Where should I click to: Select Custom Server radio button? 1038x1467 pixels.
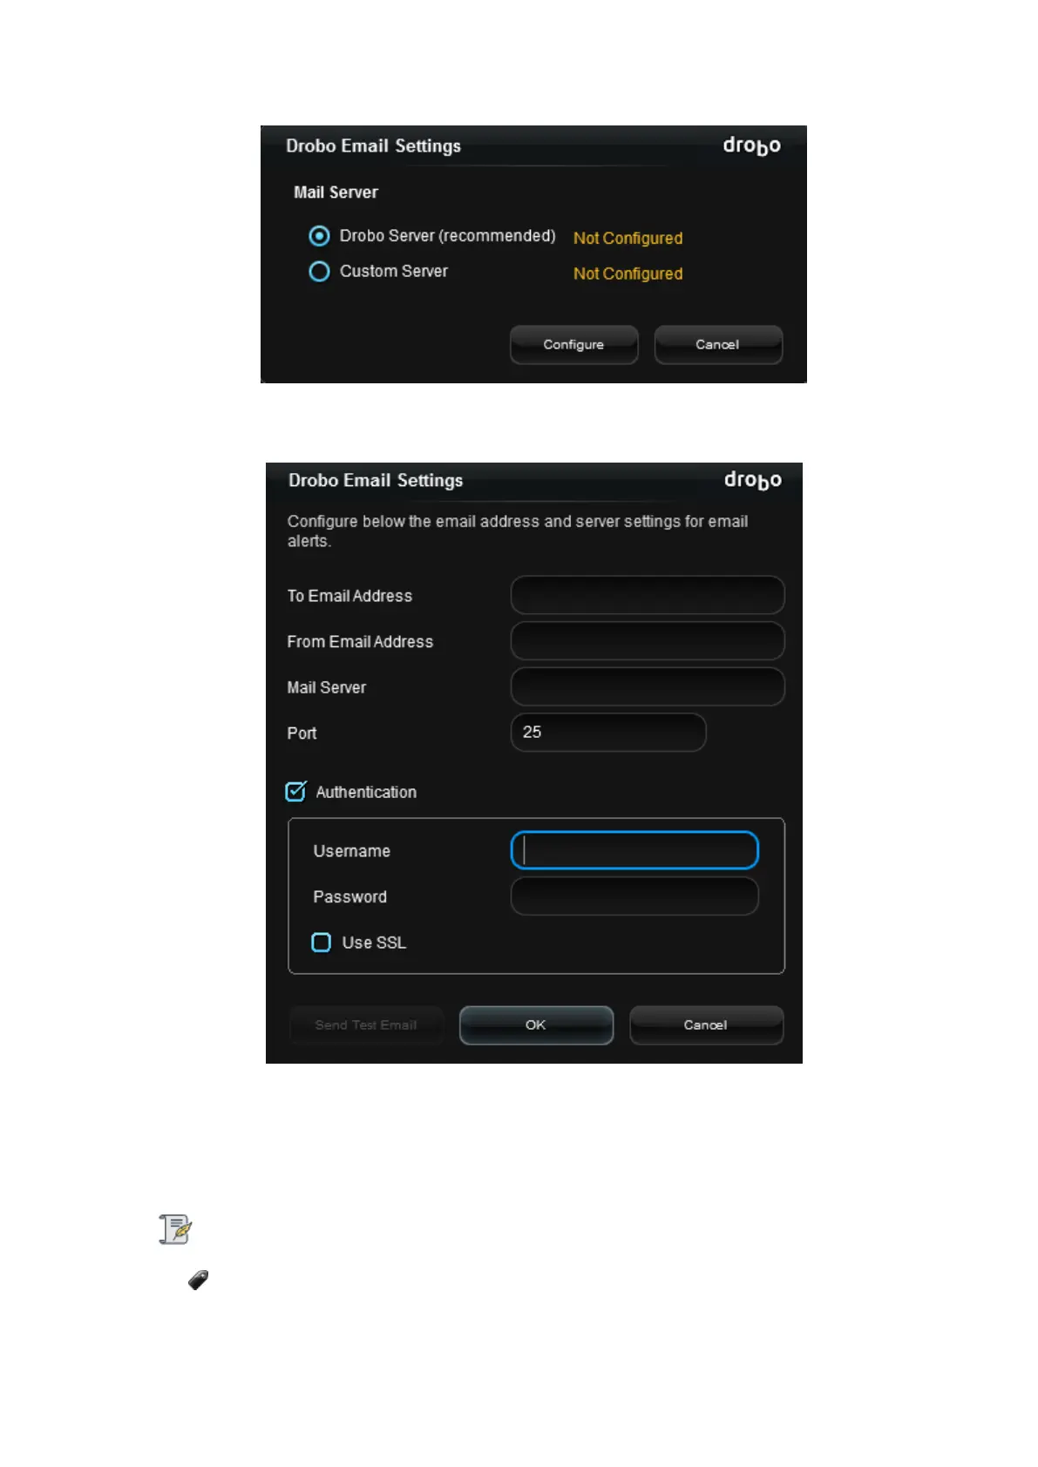tap(320, 272)
